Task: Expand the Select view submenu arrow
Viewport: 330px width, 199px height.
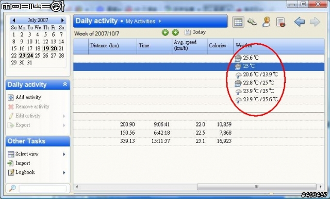Action: click(x=64, y=154)
